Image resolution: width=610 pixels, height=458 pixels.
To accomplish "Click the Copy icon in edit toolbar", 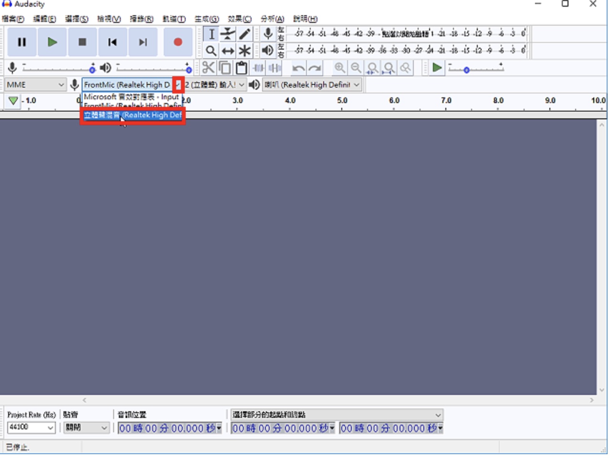I will tap(225, 68).
